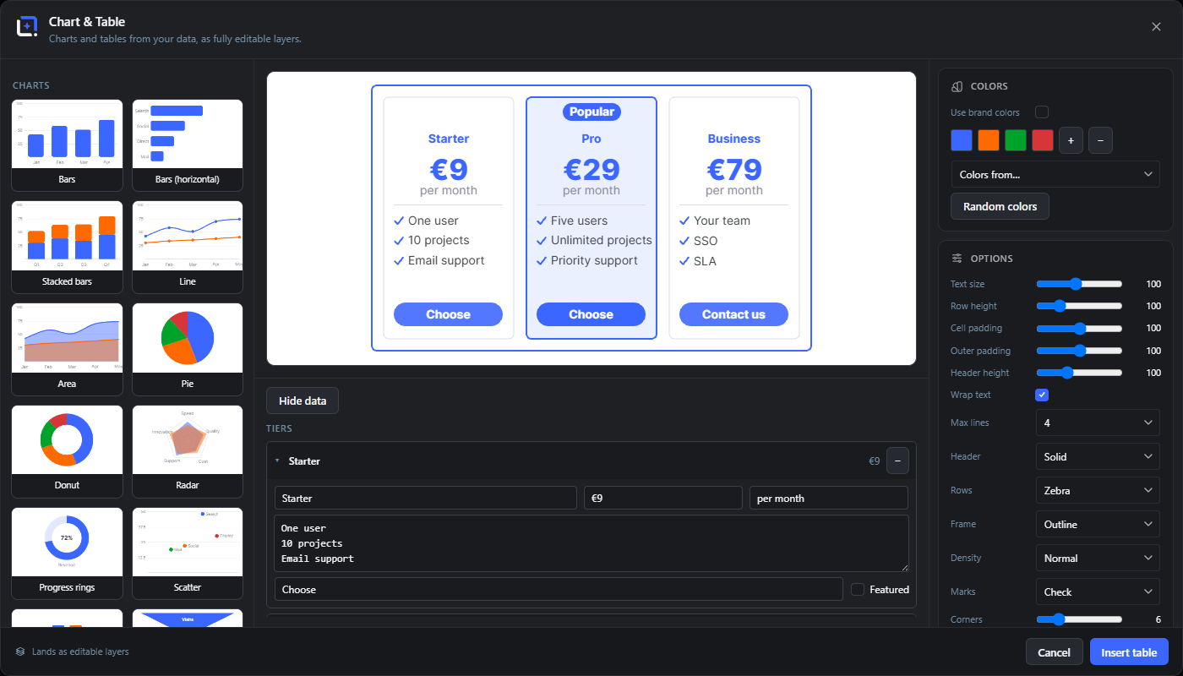1183x676 pixels.
Task: Click the 'per month' period field
Action: tap(829, 498)
